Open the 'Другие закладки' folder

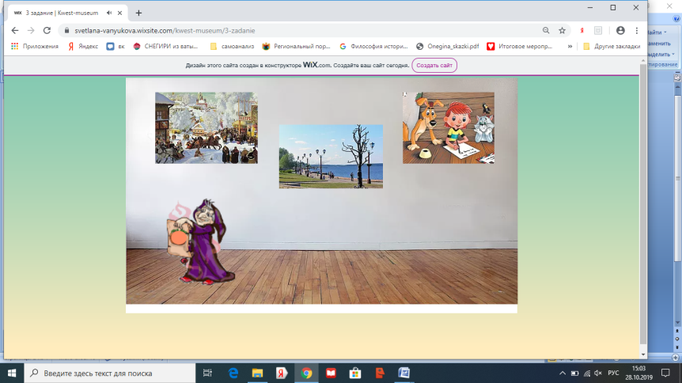612,46
